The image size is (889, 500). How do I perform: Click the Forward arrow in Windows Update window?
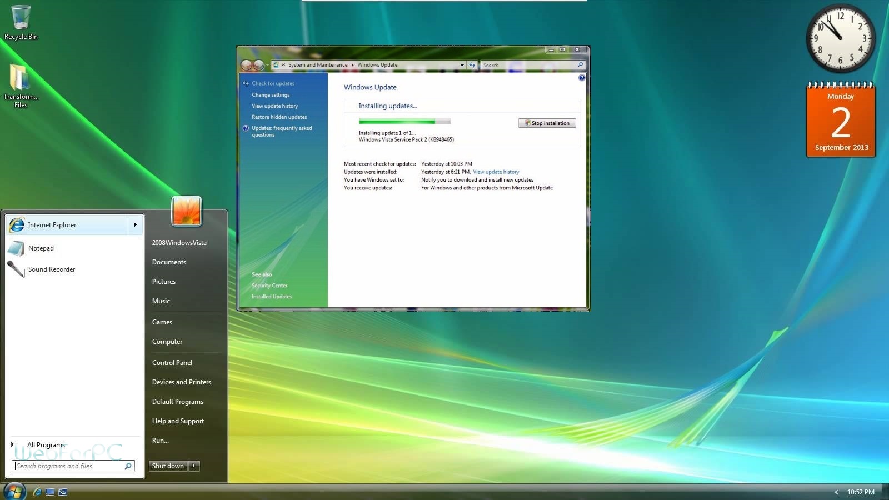259,65
